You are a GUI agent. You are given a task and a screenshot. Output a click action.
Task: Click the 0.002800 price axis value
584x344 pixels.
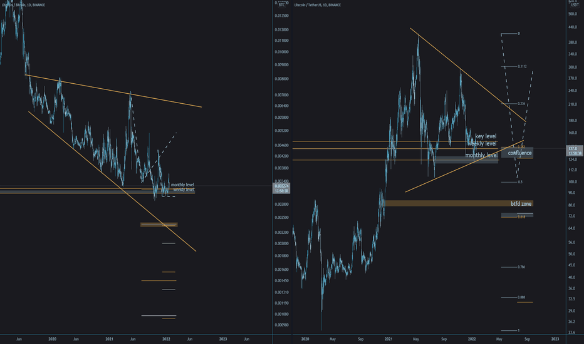(281, 205)
